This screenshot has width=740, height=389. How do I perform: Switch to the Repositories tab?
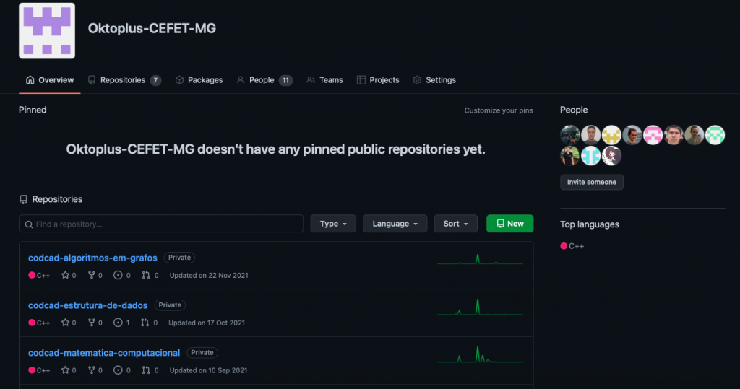pos(124,80)
